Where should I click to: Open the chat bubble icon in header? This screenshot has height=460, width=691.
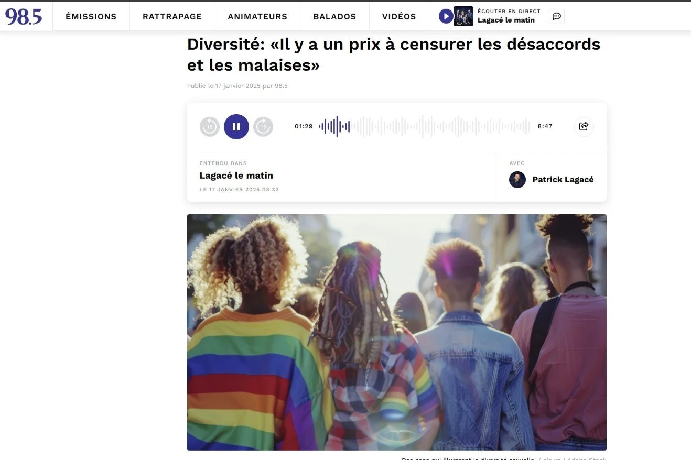[x=557, y=16]
